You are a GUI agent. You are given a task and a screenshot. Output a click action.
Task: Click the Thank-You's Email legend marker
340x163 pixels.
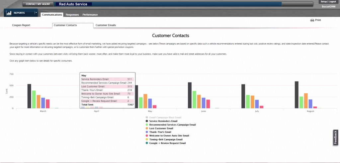click(x=147, y=132)
